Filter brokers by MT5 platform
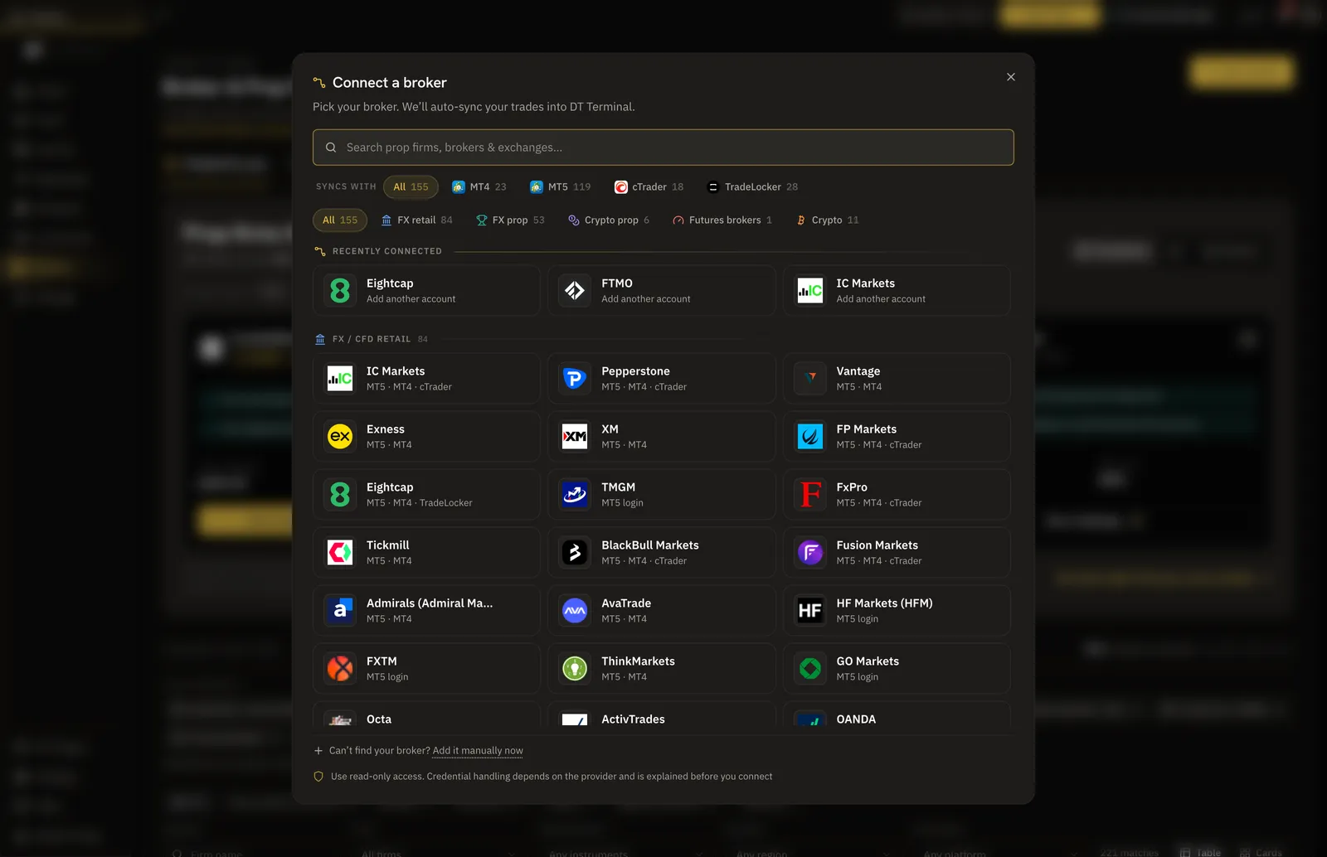The height and width of the screenshot is (857, 1327). point(561,187)
